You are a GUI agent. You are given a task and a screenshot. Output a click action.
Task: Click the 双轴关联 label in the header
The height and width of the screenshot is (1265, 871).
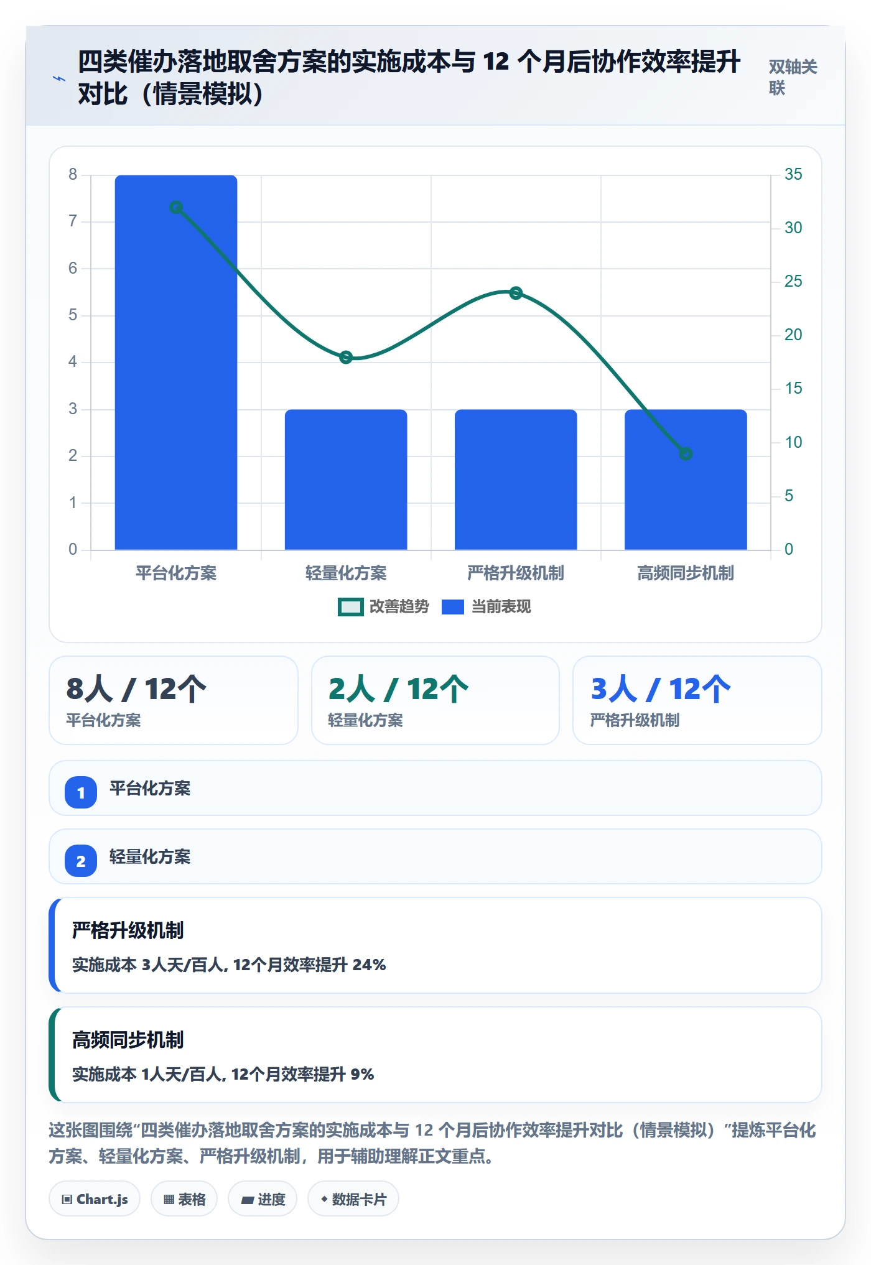(x=793, y=78)
